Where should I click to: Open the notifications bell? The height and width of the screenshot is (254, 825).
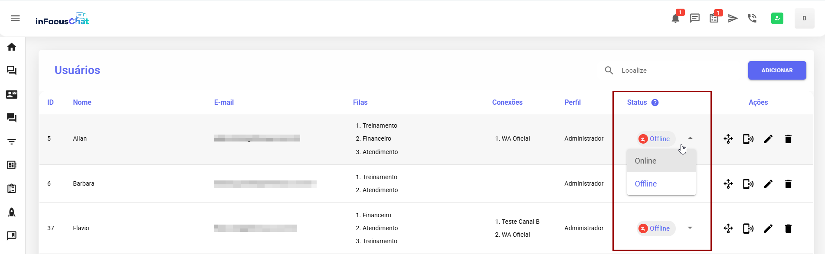point(675,18)
